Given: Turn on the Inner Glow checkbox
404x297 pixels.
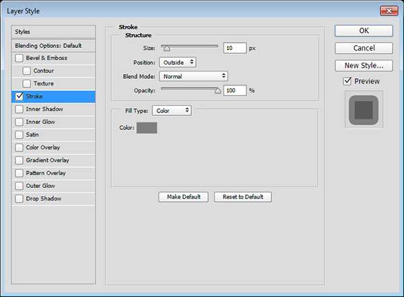Looking at the screenshot, I should (x=18, y=122).
